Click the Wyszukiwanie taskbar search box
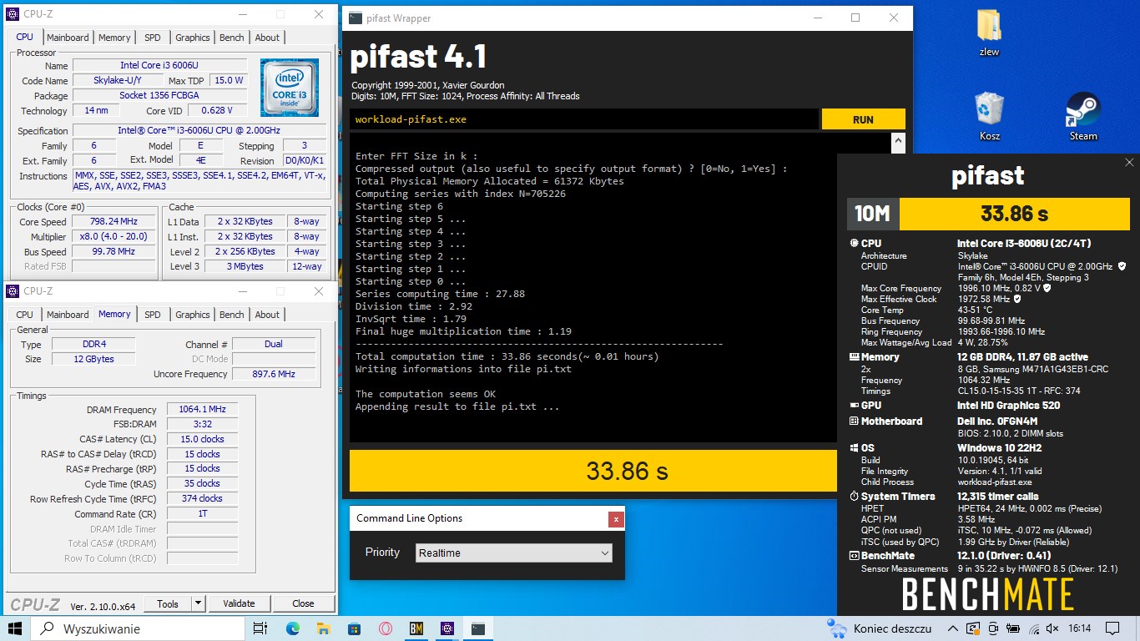 coord(137,628)
